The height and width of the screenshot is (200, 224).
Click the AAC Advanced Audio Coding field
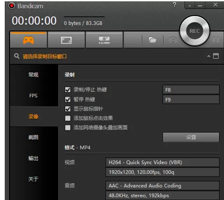(163, 185)
